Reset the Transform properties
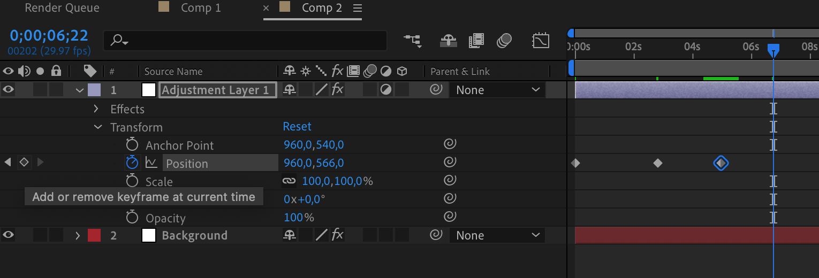The image size is (819, 278). [x=297, y=127]
